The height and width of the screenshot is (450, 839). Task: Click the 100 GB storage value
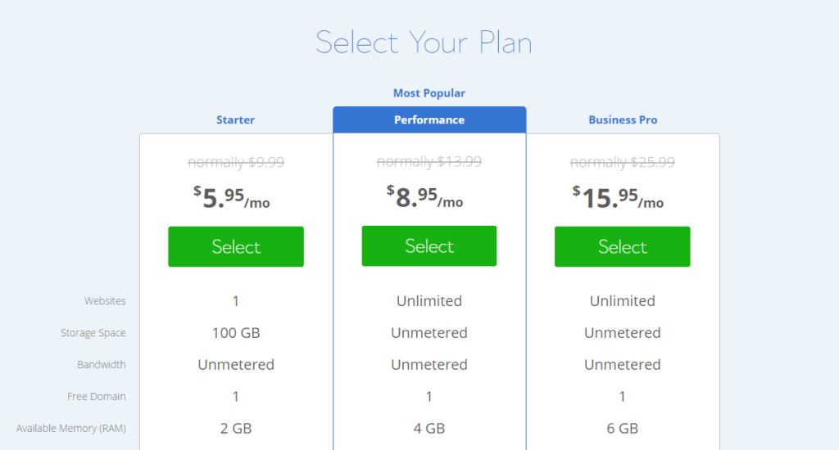(x=236, y=333)
